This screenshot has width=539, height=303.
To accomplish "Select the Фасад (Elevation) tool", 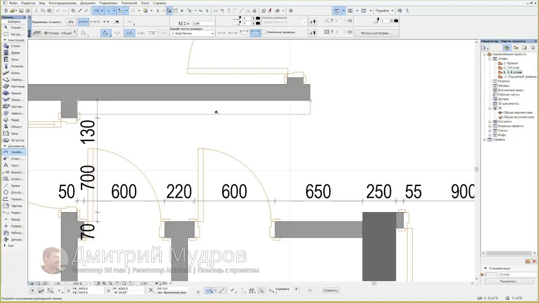I will pos(14,219).
